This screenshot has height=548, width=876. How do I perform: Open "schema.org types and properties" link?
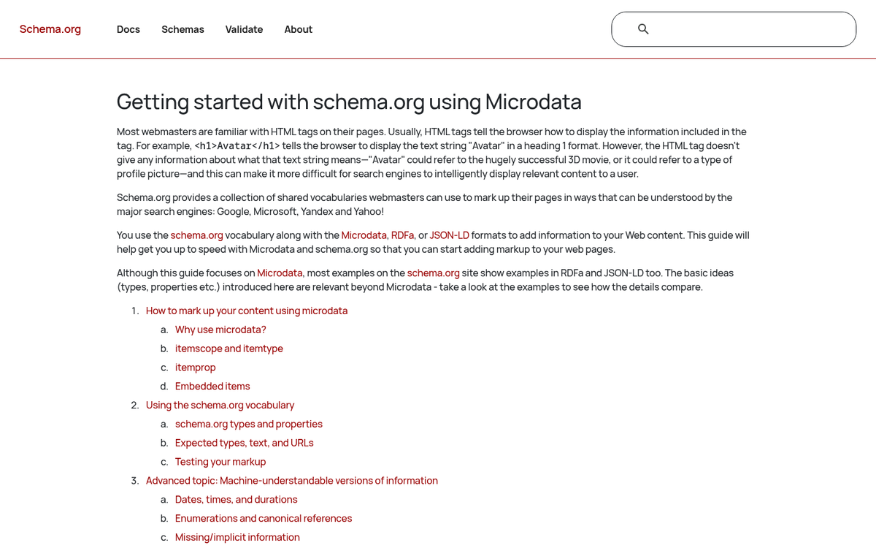[x=248, y=424]
